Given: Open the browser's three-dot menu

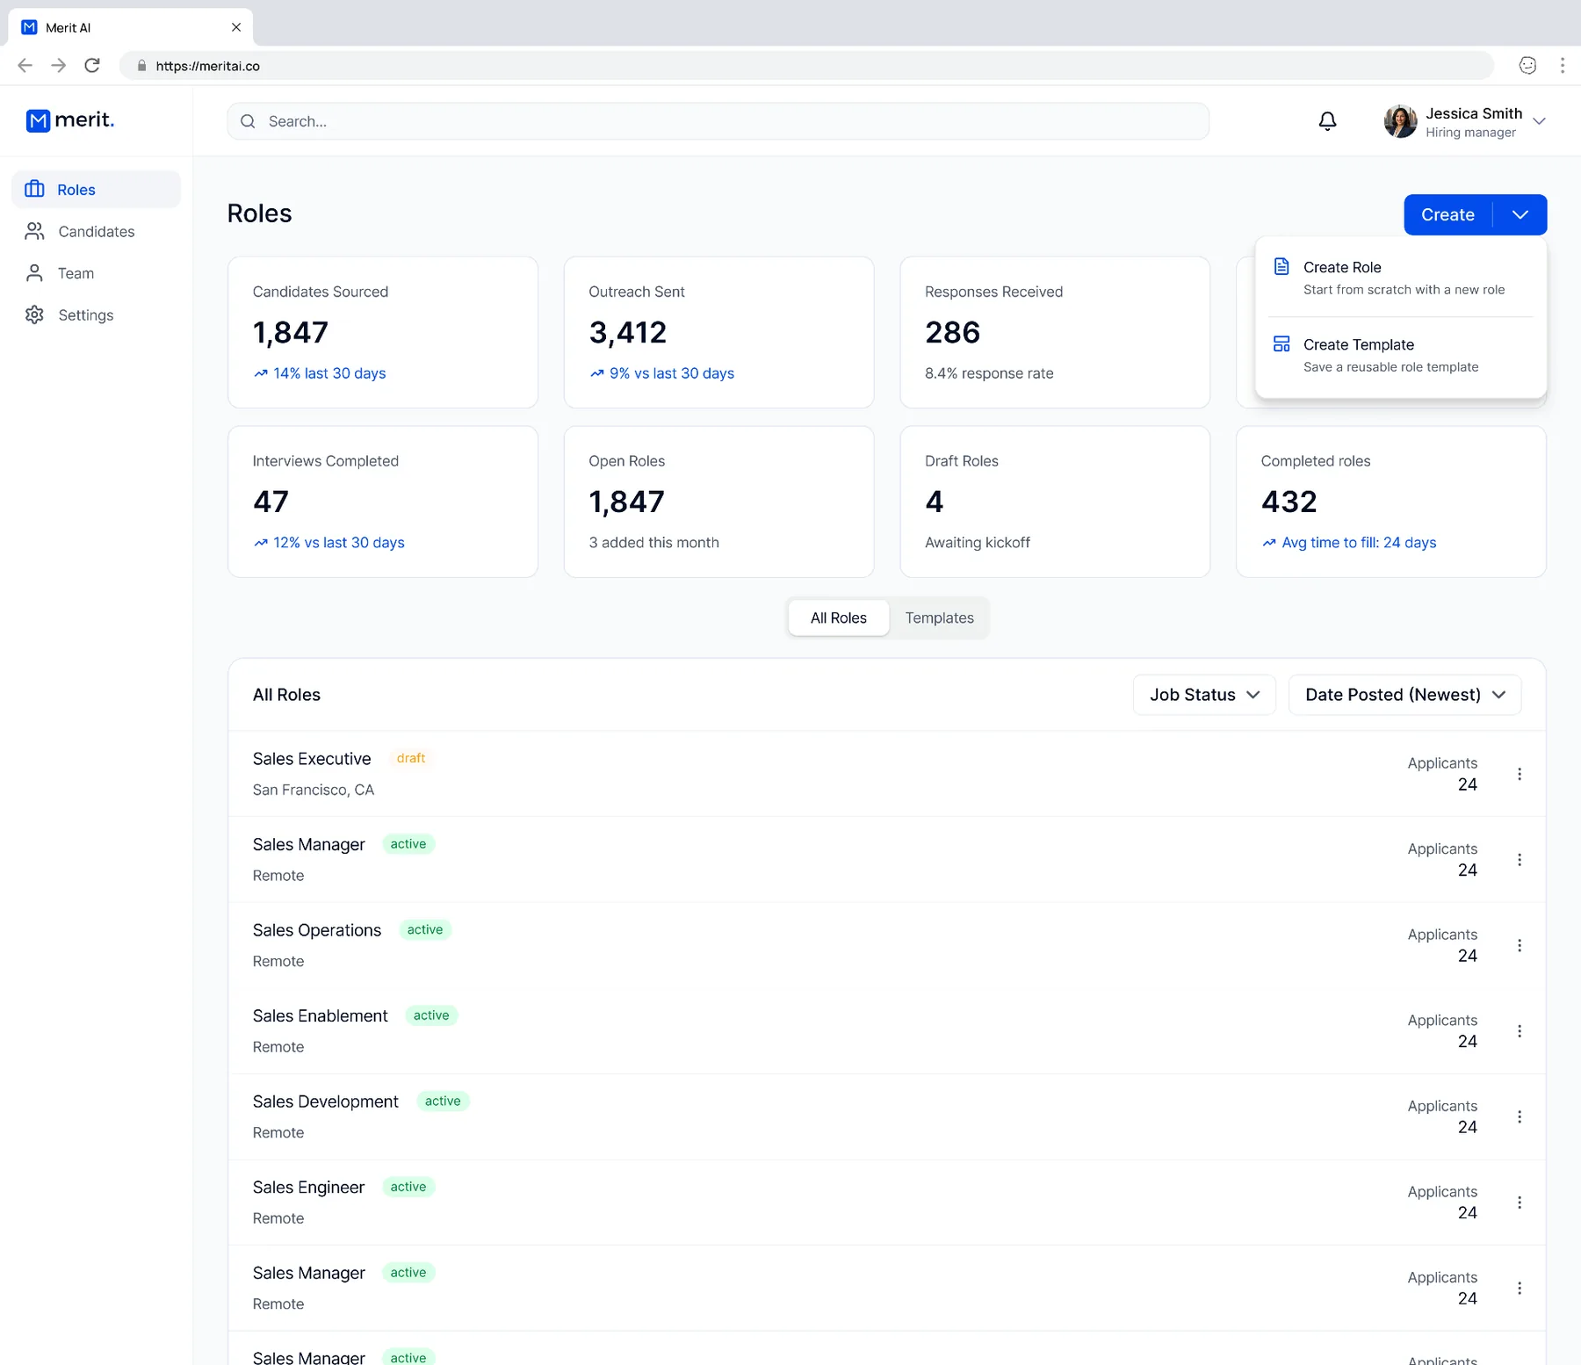Looking at the screenshot, I should pos(1562,65).
